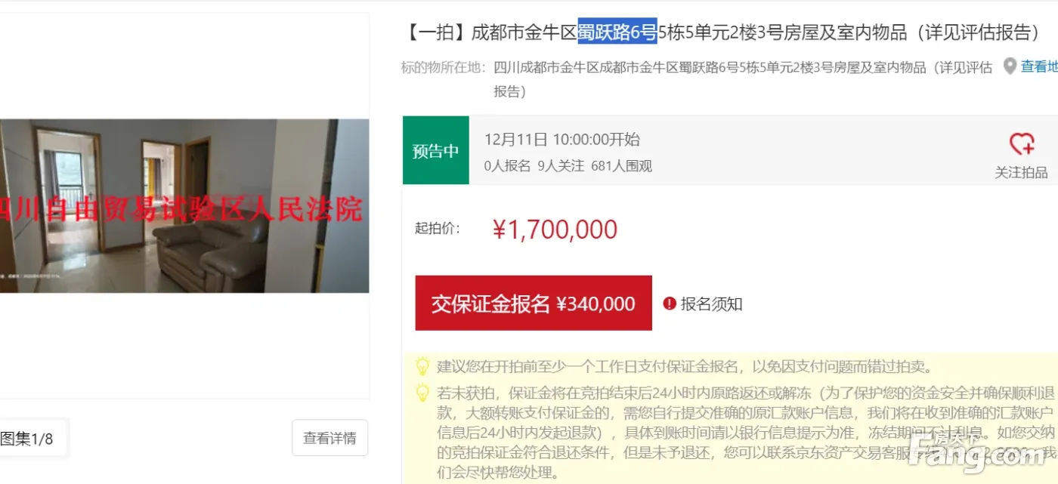Click the starting price ¥1,700,000
1058x484 pixels.
pos(555,229)
